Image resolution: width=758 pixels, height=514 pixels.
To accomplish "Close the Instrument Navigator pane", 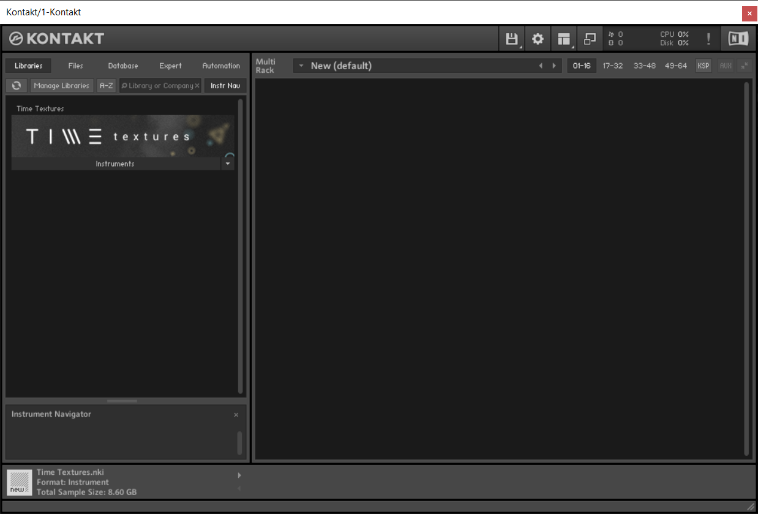I will pos(236,415).
